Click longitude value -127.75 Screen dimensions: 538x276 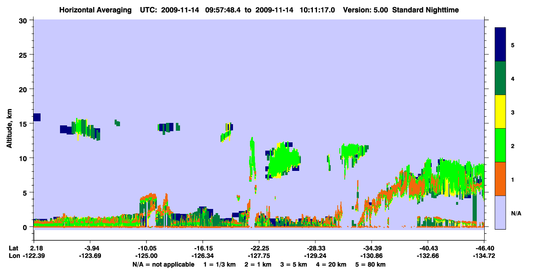click(259, 256)
